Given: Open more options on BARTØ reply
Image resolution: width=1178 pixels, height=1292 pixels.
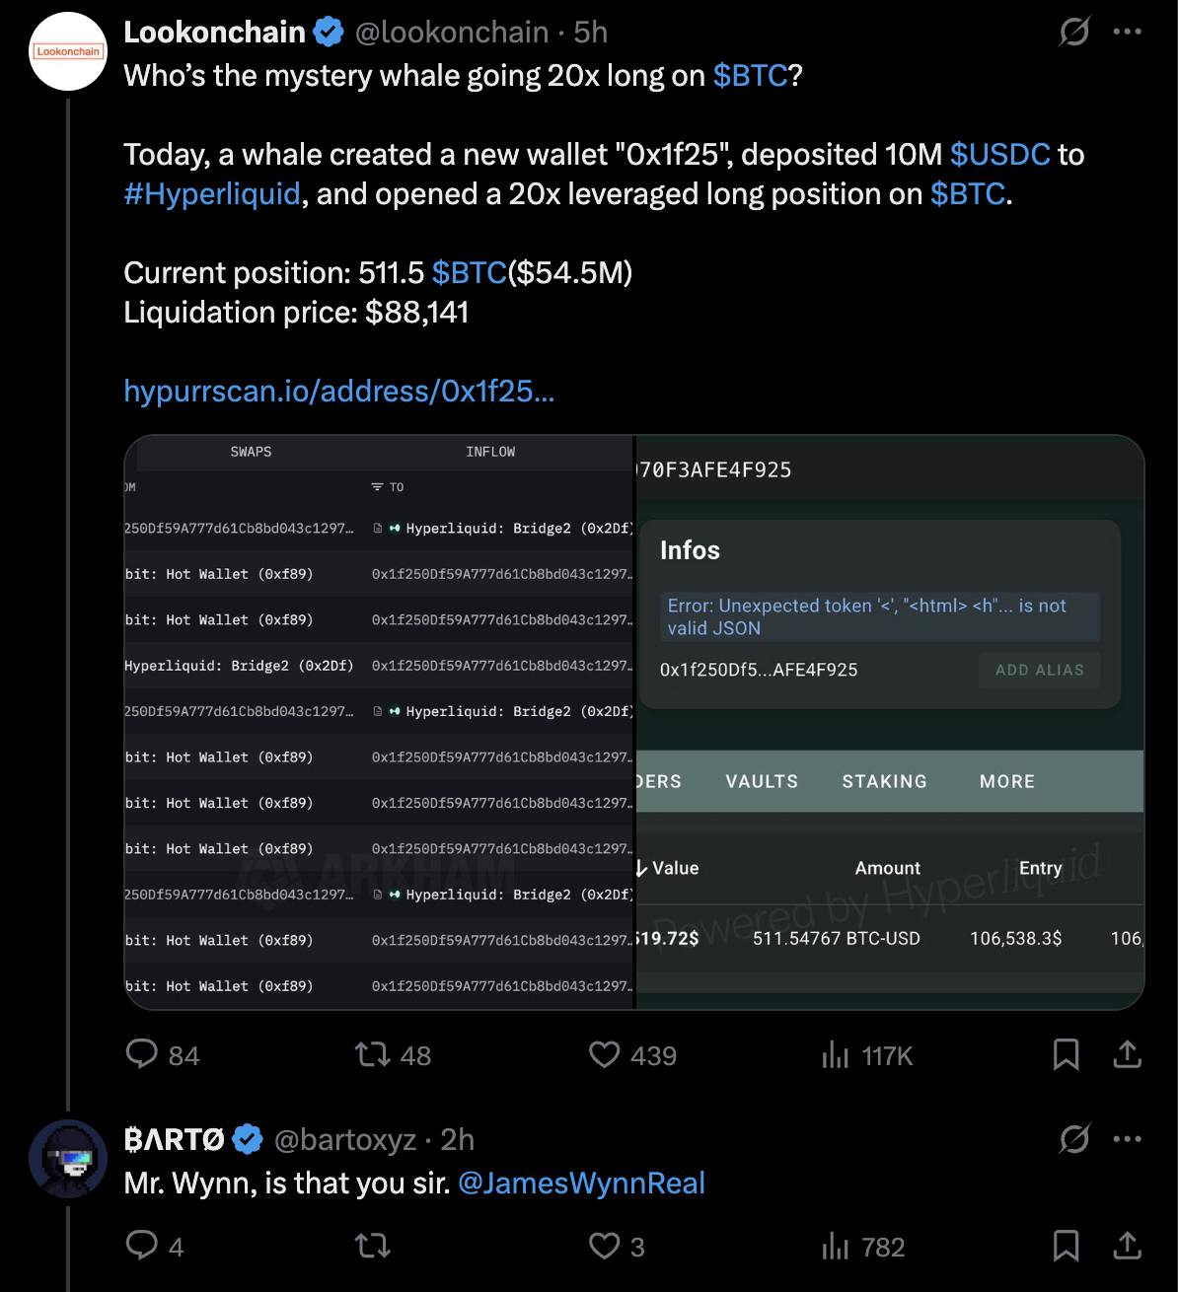Looking at the screenshot, I should tap(1127, 1139).
